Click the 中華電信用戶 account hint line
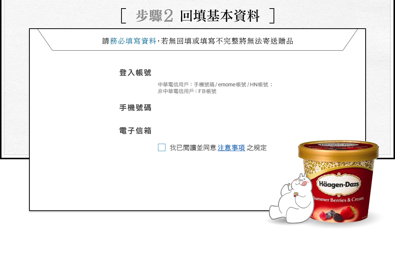The width and height of the screenshot is (395, 255). (x=215, y=85)
